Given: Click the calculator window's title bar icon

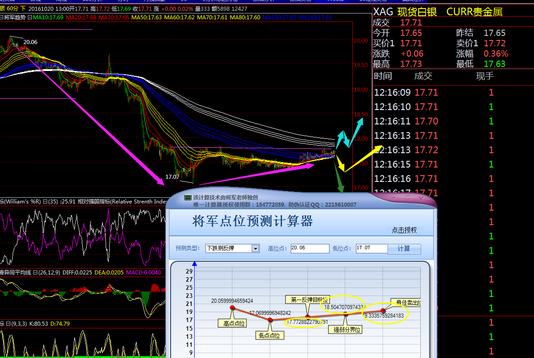Looking at the screenshot, I should [188, 197].
